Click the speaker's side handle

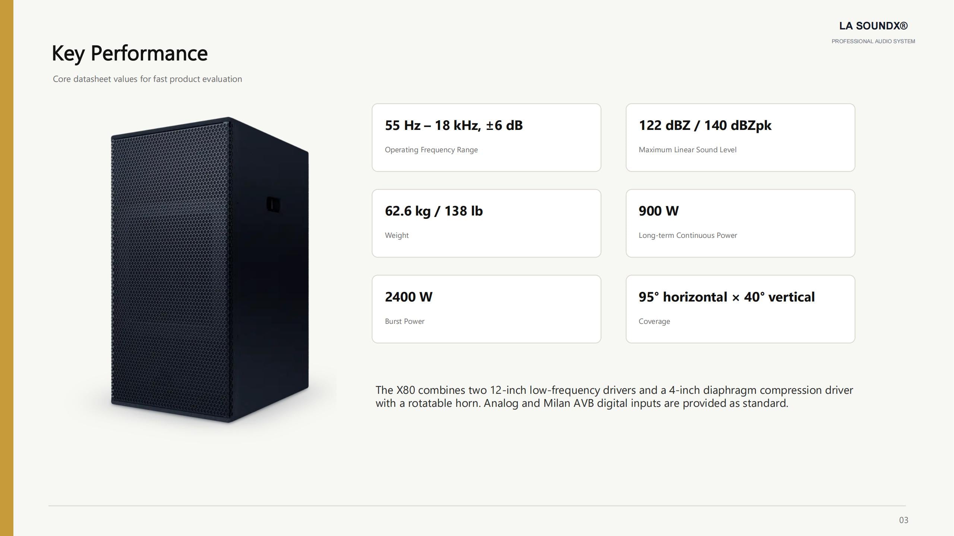(x=274, y=205)
